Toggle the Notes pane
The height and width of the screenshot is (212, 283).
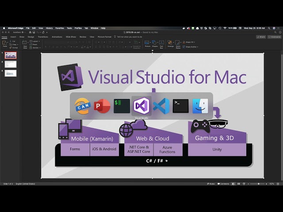click(211, 184)
